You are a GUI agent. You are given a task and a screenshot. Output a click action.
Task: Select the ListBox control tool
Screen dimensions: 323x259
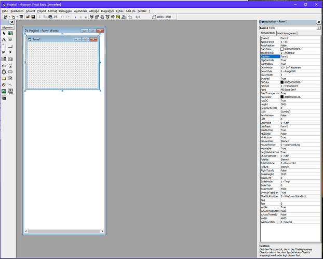(10, 59)
